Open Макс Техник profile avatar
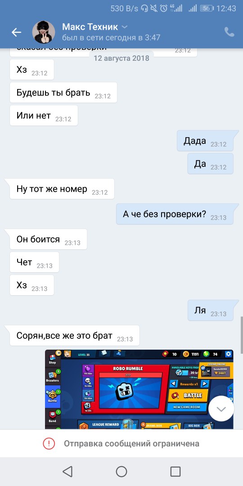 click(x=44, y=32)
